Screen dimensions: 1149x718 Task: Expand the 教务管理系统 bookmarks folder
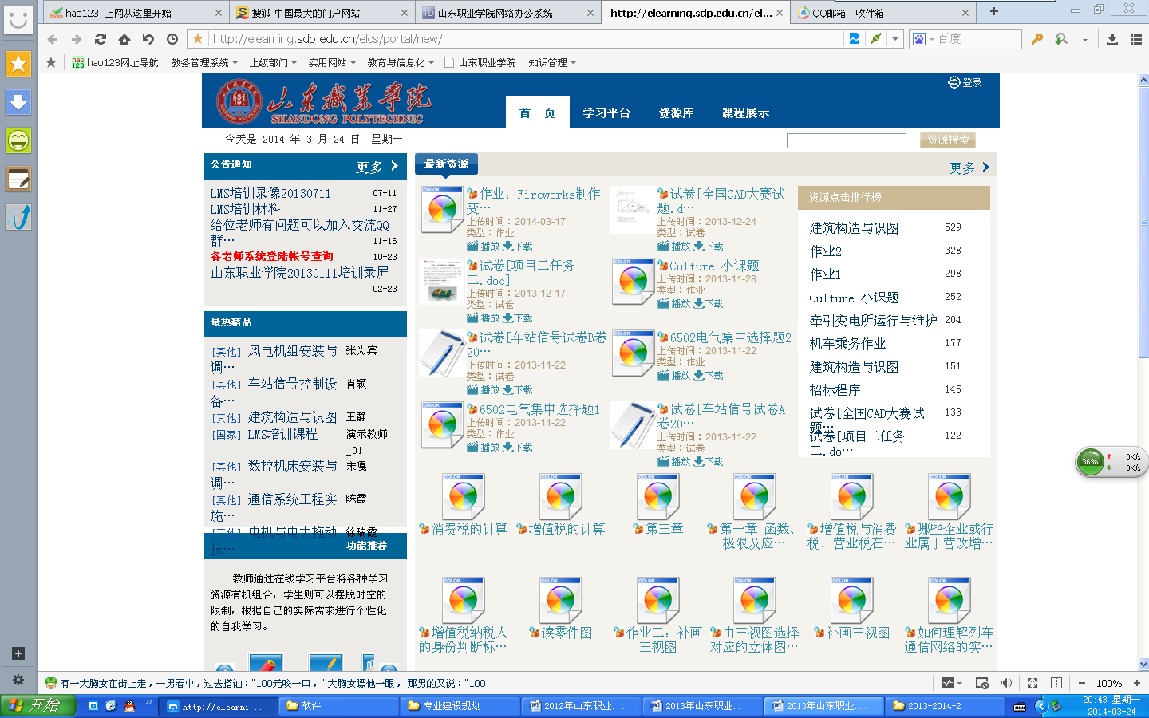pyautogui.click(x=203, y=62)
